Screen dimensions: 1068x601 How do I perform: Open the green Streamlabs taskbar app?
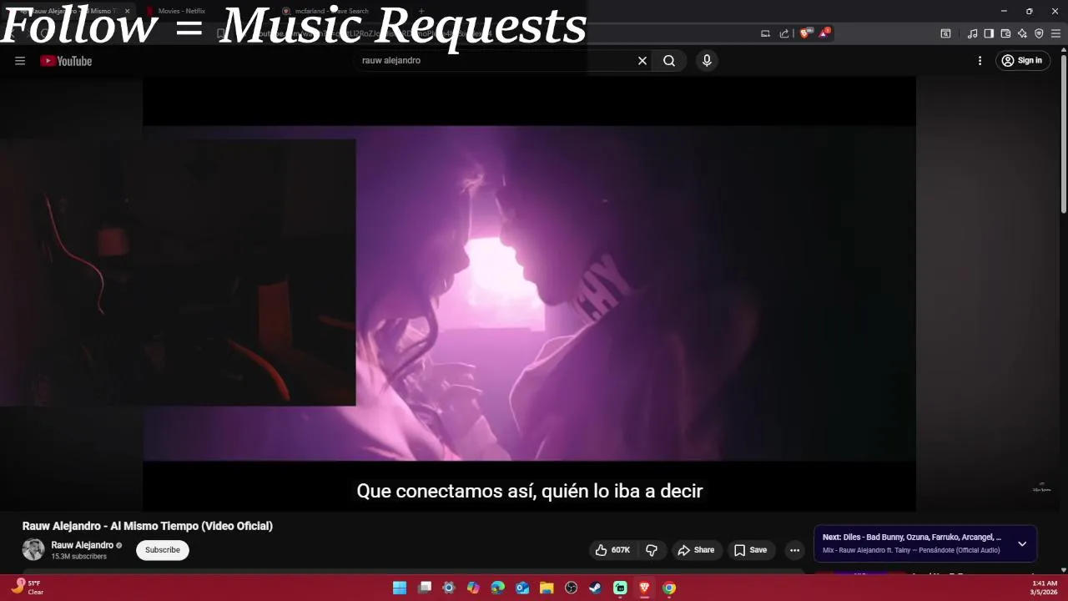pyautogui.click(x=620, y=588)
